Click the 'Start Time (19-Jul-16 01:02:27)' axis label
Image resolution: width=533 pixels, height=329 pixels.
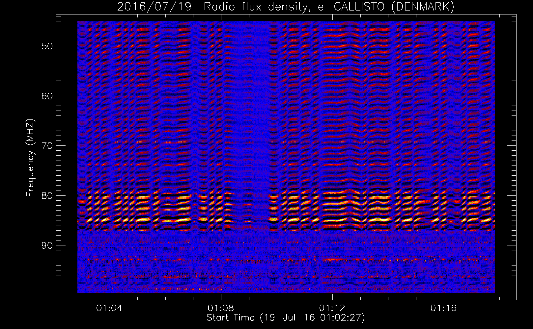point(286,318)
